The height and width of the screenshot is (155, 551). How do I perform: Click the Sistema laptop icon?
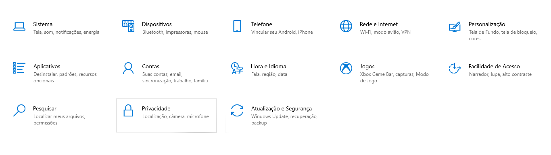(19, 27)
